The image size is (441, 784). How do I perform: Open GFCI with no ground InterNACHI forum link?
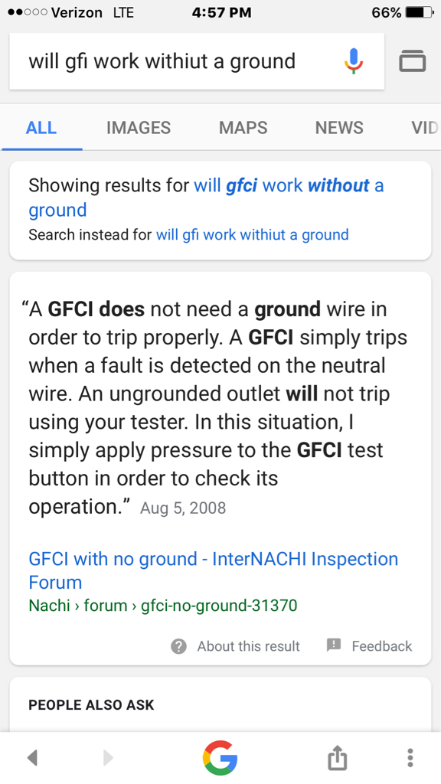tap(214, 570)
